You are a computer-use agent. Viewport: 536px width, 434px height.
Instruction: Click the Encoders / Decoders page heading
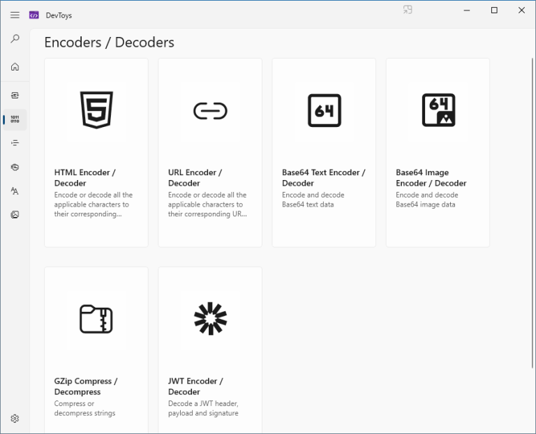click(110, 43)
